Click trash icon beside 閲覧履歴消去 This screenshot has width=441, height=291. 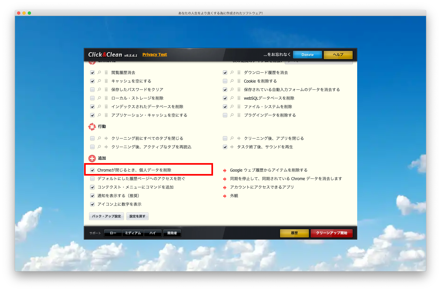106,72
